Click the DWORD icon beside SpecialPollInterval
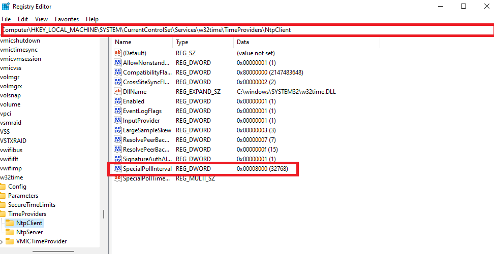The width and height of the screenshot is (494, 254). click(x=118, y=169)
